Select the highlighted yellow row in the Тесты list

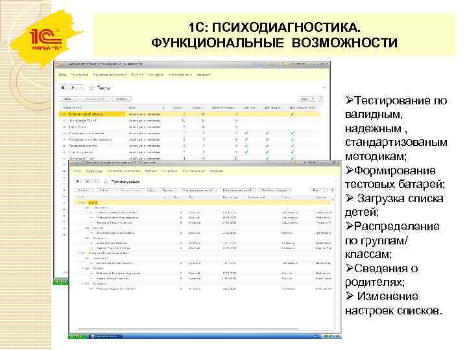pos(189,114)
